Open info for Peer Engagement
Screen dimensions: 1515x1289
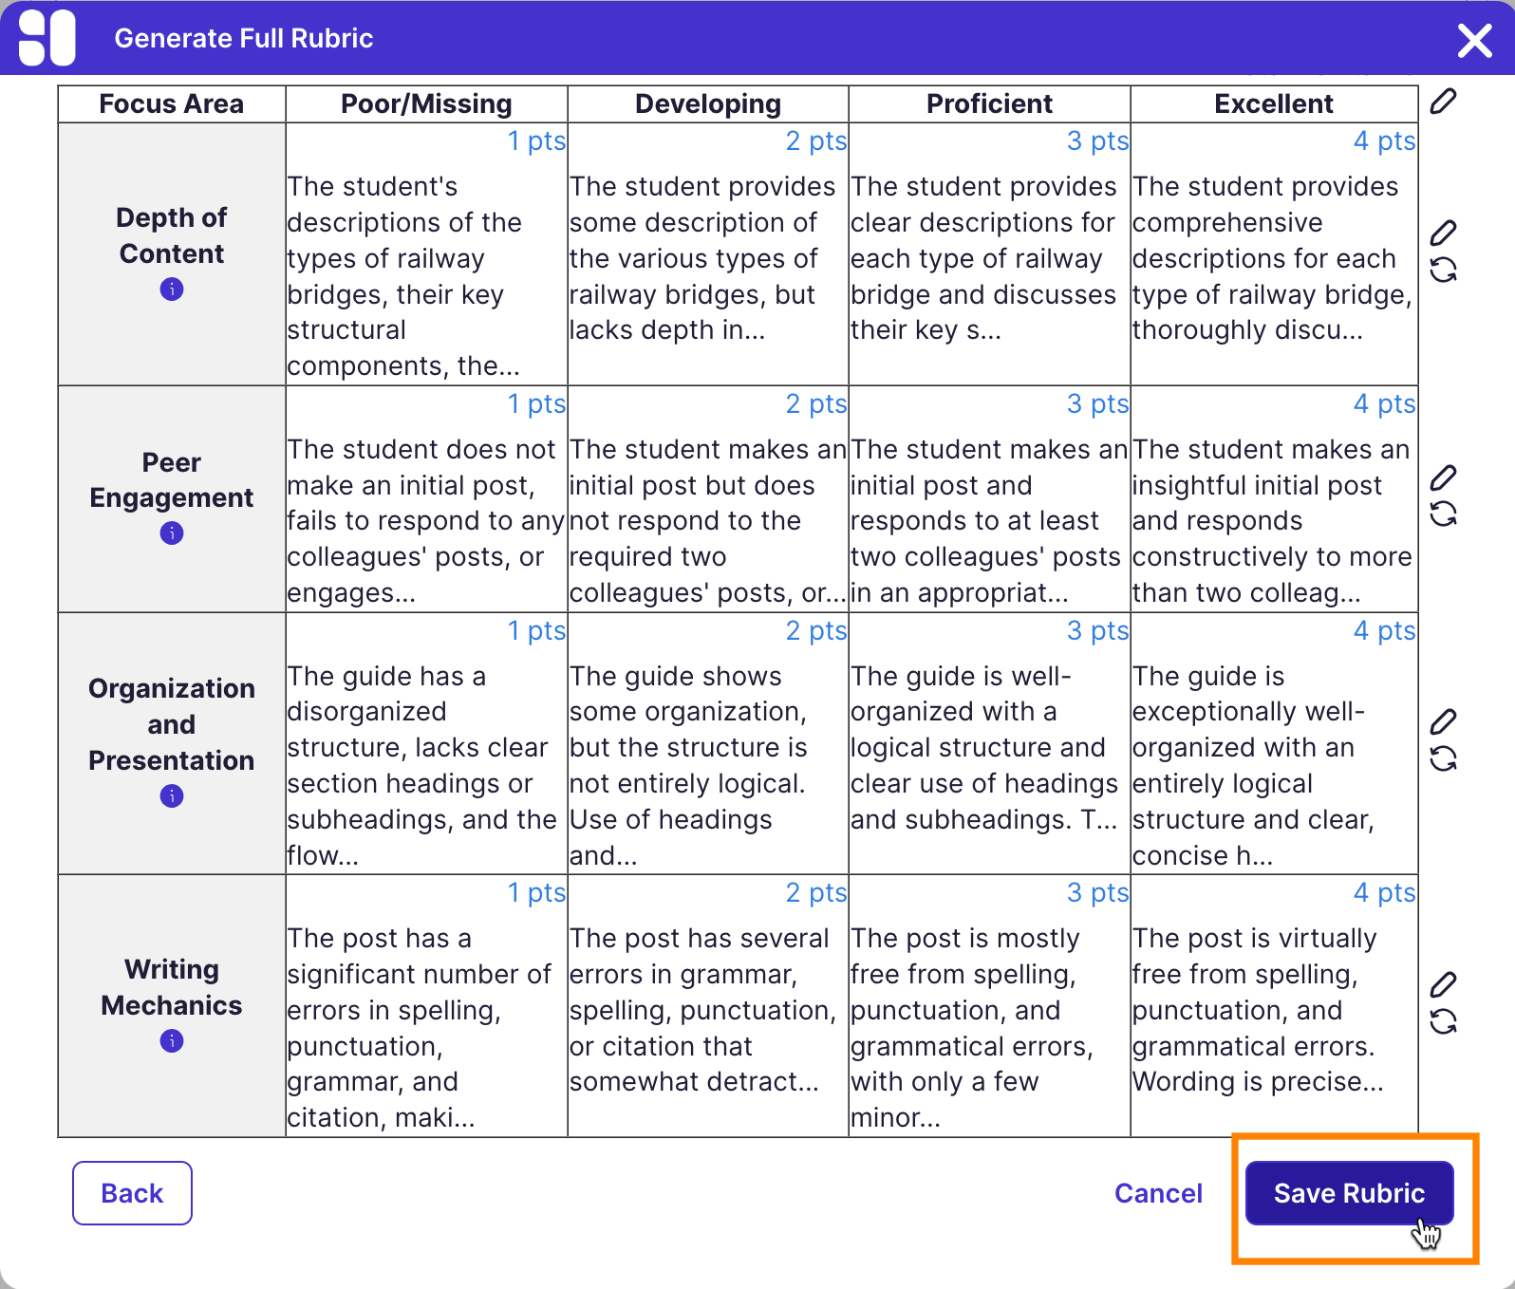point(172,533)
